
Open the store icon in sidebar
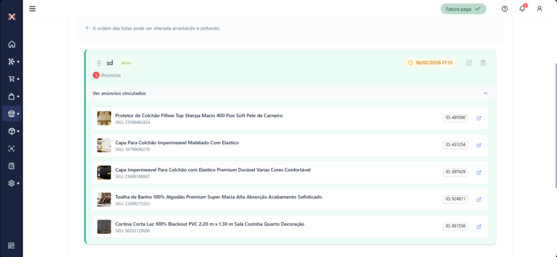pyautogui.click(x=11, y=114)
